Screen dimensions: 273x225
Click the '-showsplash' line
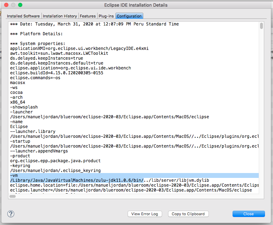coord(24,107)
